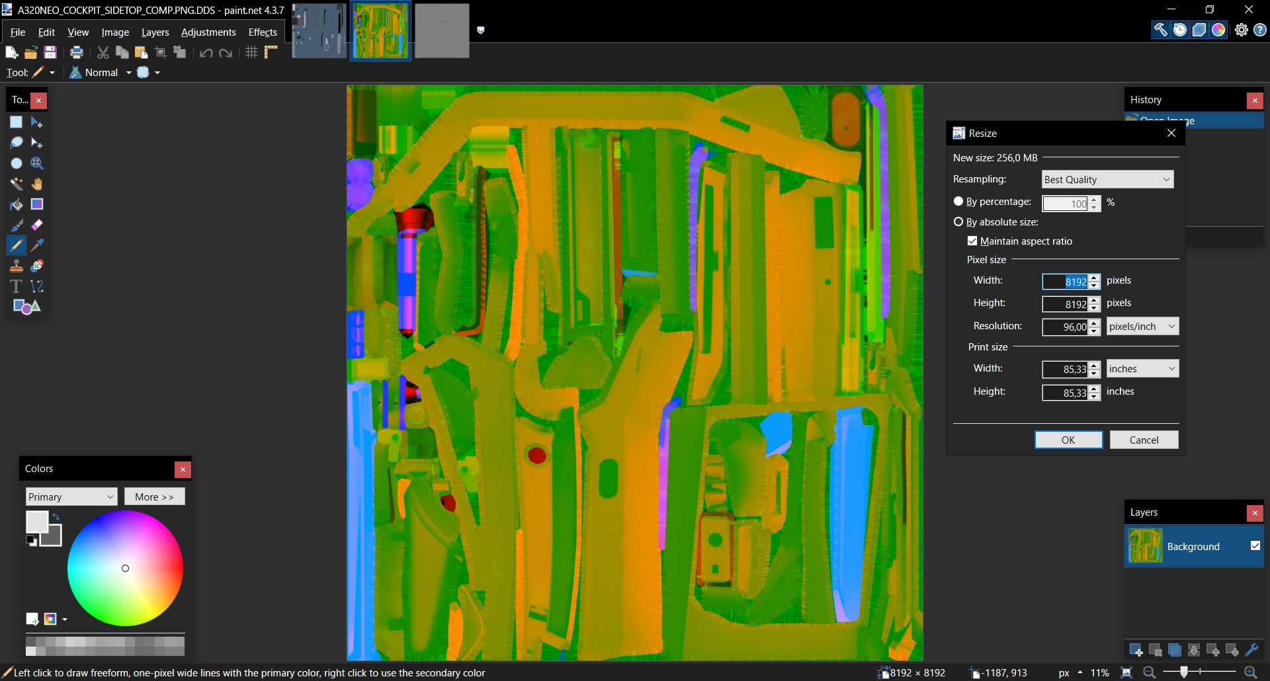Select the By percentage radio button

[x=958, y=202]
